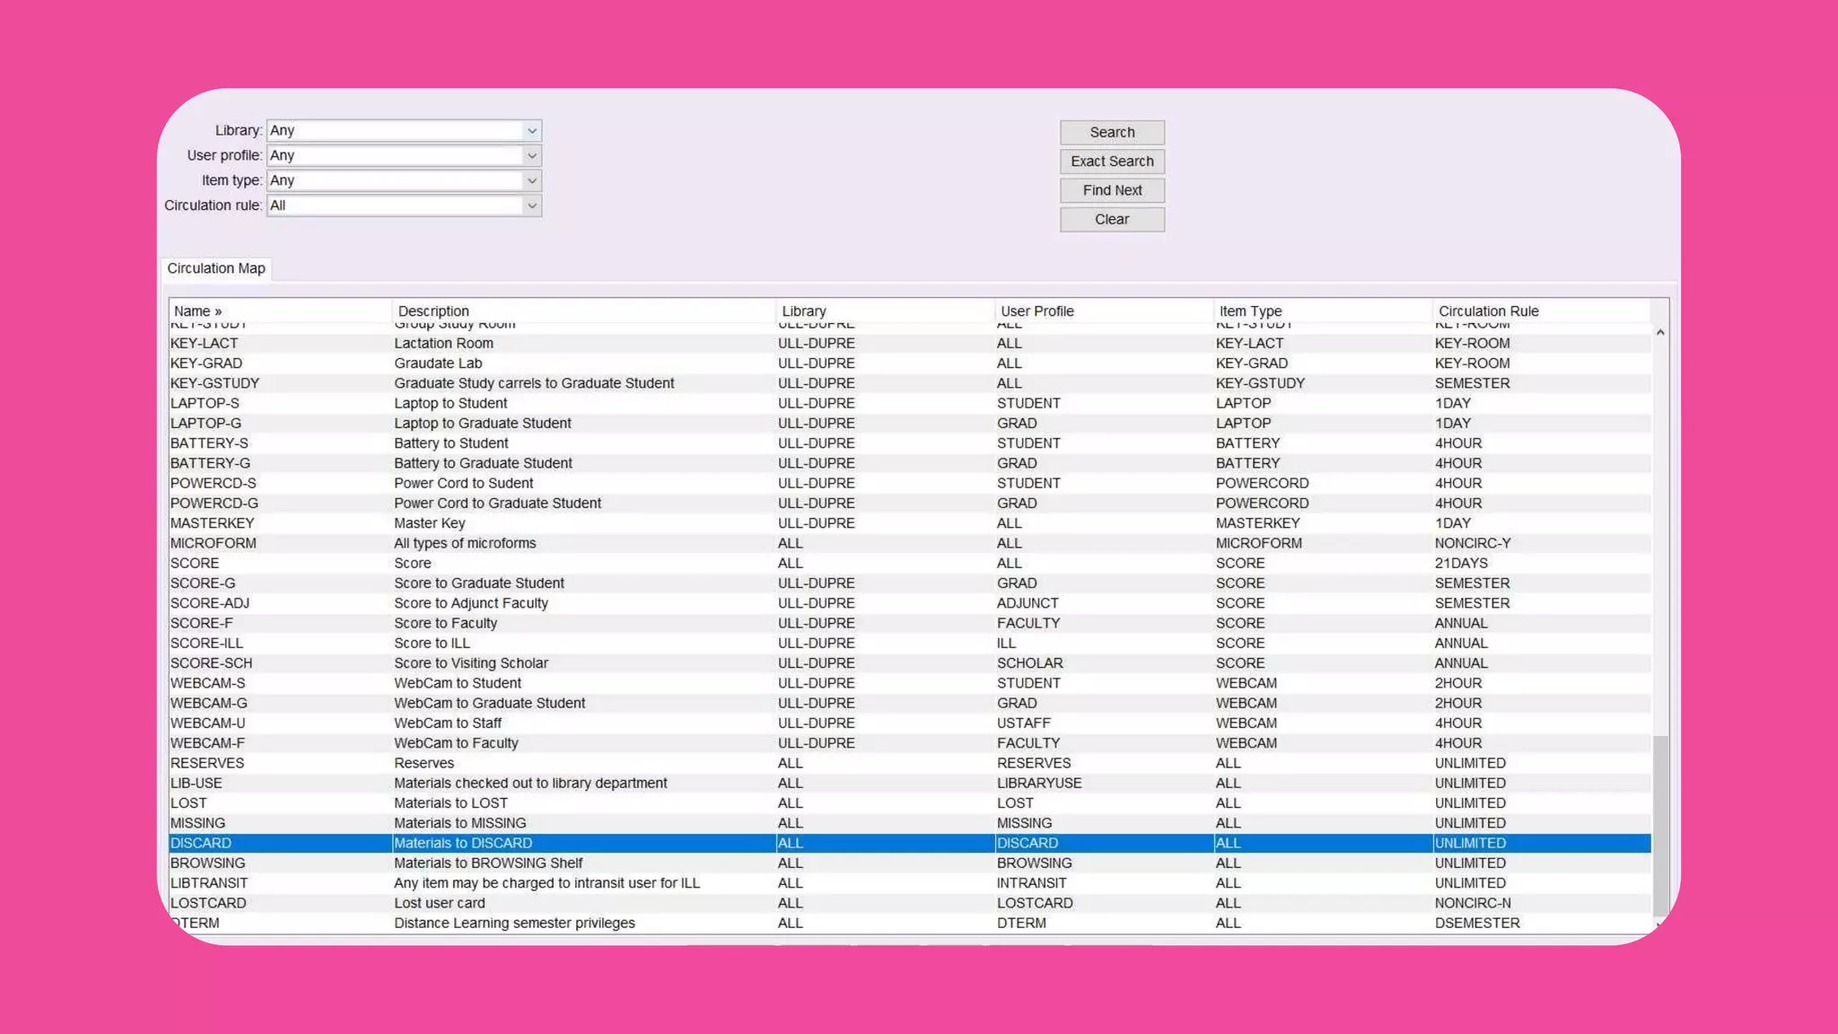Select the WEBCAM-F row
This screenshot has width=1838, height=1034.
[207, 743]
